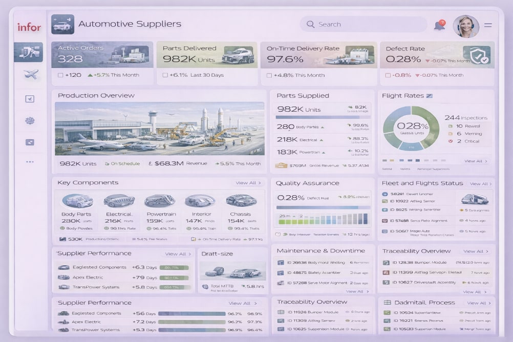Image resolution: width=513 pixels, height=342 pixels.
Task: Select the highlighted vehicles sidebar icon
Action: tap(29, 52)
